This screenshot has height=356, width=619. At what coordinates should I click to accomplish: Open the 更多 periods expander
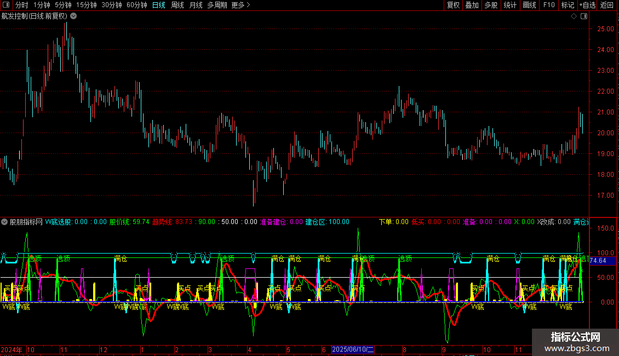click(240, 5)
